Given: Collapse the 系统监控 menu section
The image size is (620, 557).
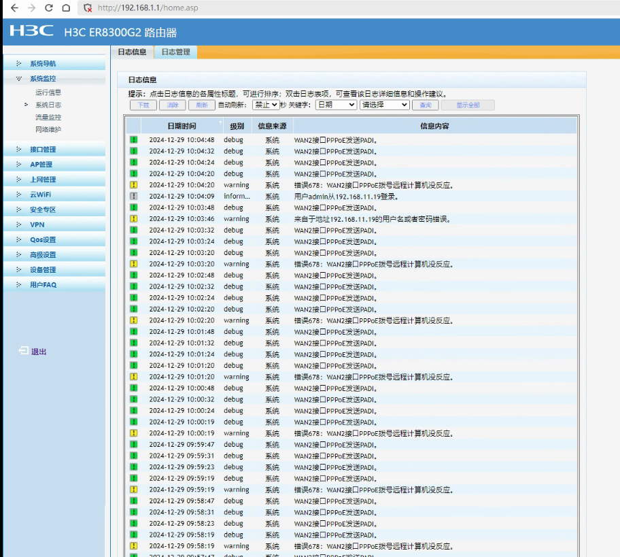Looking at the screenshot, I should pos(42,79).
